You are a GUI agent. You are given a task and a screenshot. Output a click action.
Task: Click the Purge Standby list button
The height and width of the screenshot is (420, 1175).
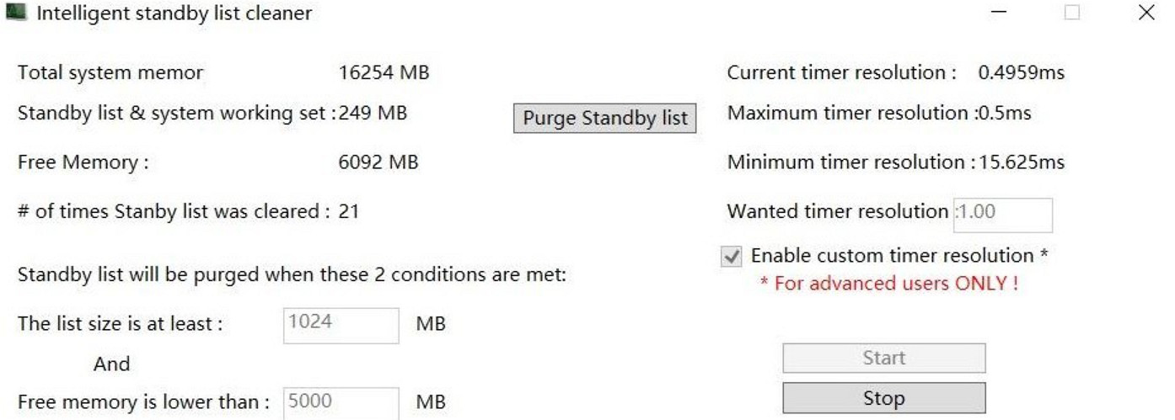(604, 118)
